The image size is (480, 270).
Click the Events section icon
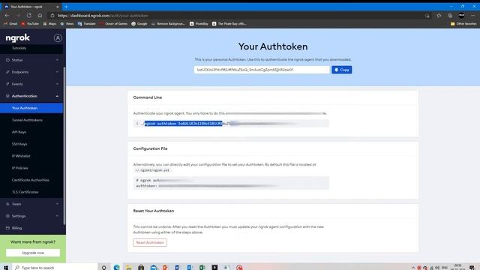[7, 84]
